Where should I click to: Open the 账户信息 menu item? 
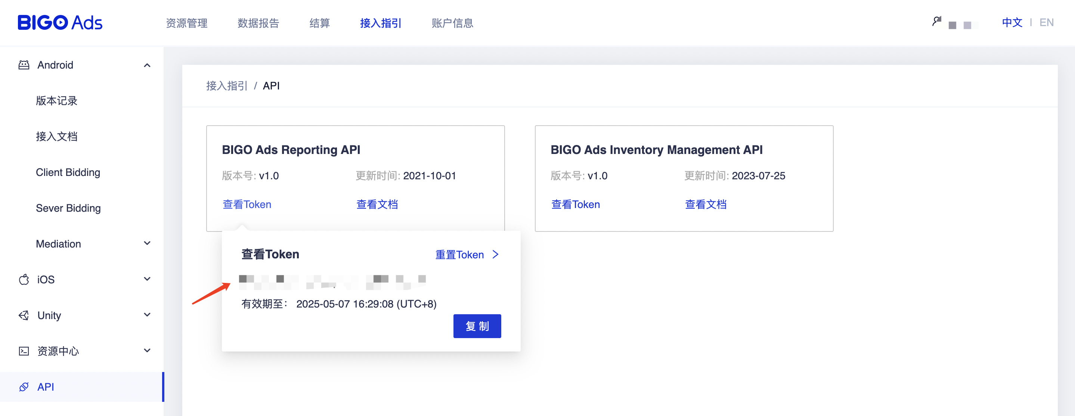click(x=452, y=23)
